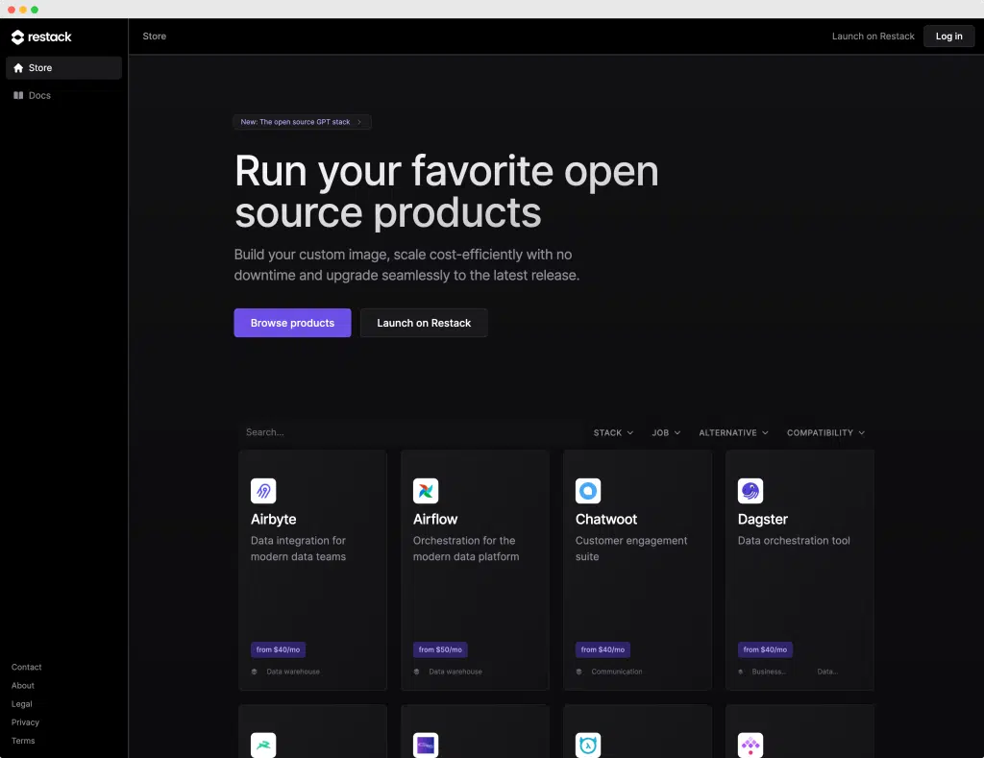Click the Airflow pinwheel logo
Screen dimensions: 984x758
pos(426,491)
